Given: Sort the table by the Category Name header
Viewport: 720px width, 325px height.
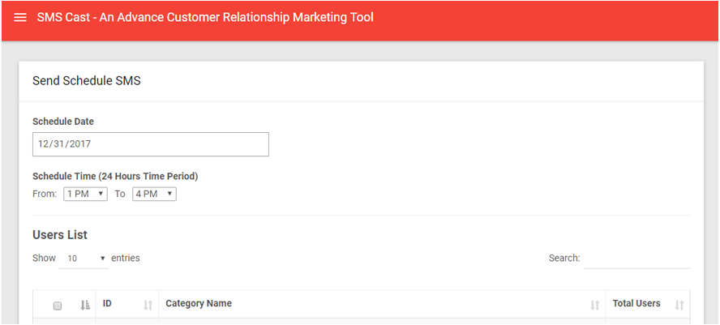Looking at the screenshot, I should [x=199, y=303].
